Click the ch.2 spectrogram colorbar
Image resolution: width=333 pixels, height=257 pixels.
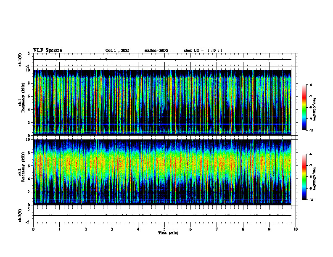coord(304,177)
